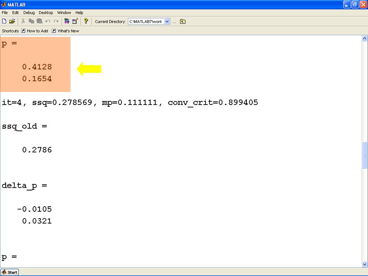Click the How to Add shortcut
The height and width of the screenshot is (276, 368).
(x=35, y=31)
